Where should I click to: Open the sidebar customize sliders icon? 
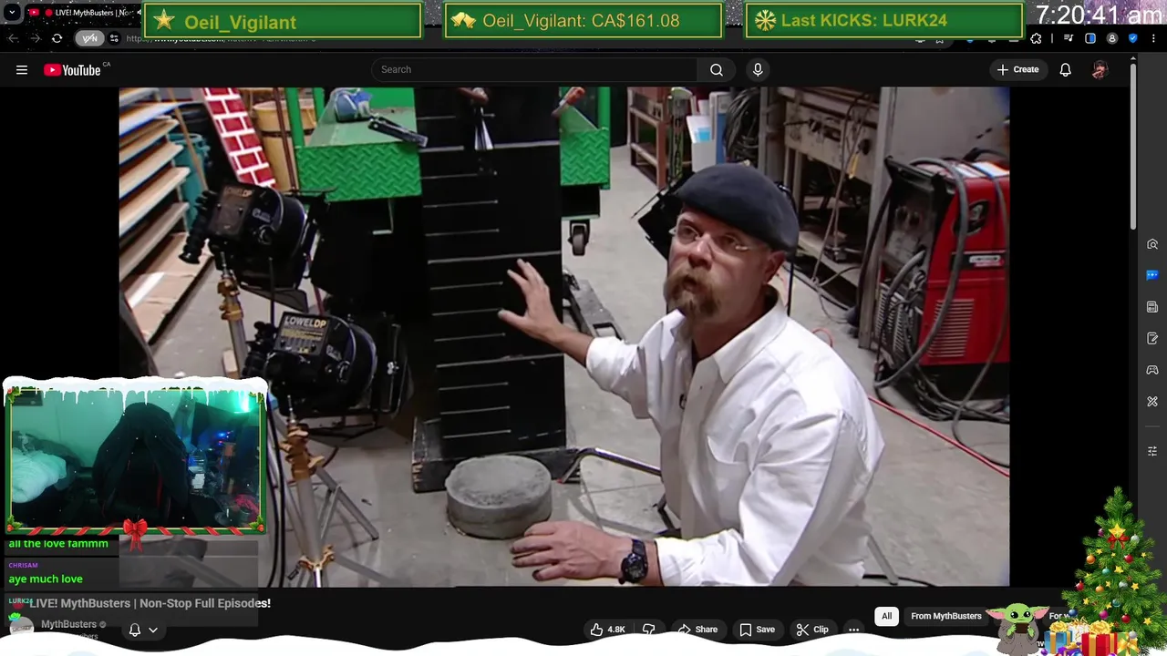tap(1152, 451)
